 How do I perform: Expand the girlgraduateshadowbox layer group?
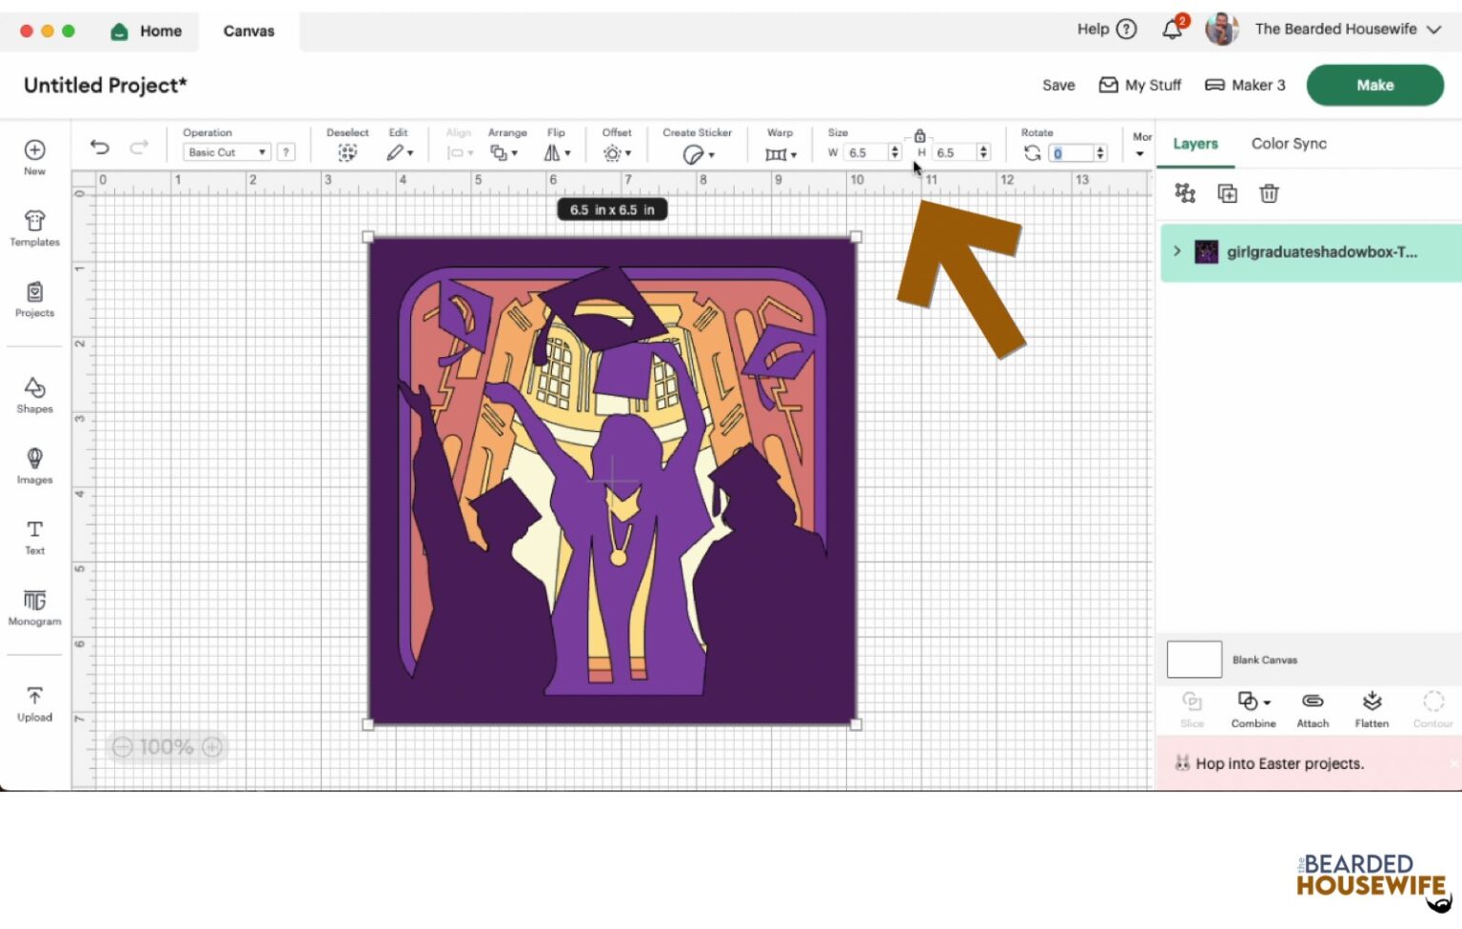tap(1177, 251)
